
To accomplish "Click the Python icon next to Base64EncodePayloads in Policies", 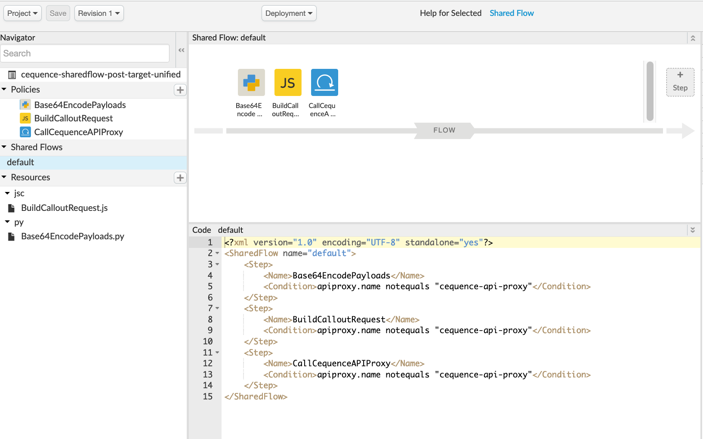I will point(25,104).
